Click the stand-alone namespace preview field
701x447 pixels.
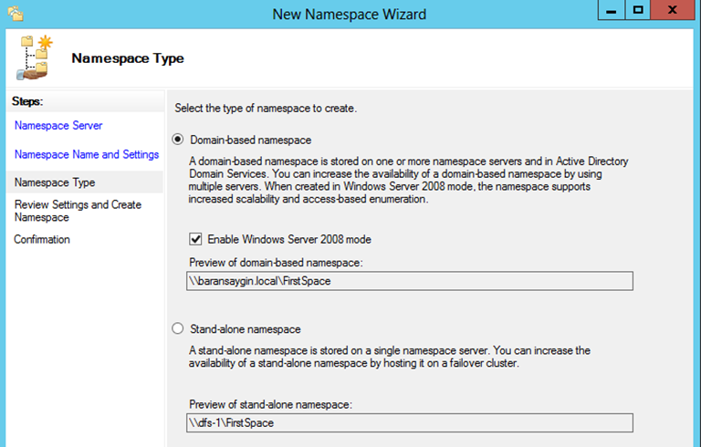409,422
